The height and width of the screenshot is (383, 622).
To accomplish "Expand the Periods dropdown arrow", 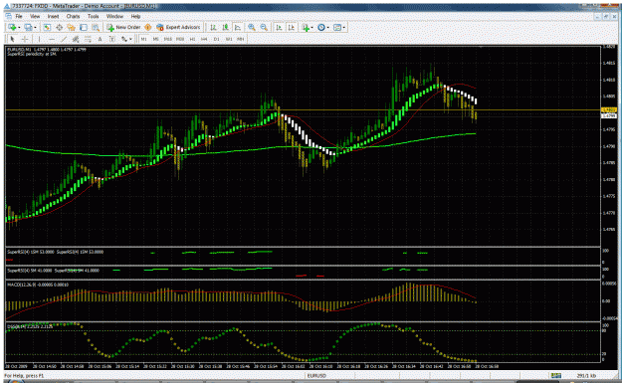I will (328, 28).
